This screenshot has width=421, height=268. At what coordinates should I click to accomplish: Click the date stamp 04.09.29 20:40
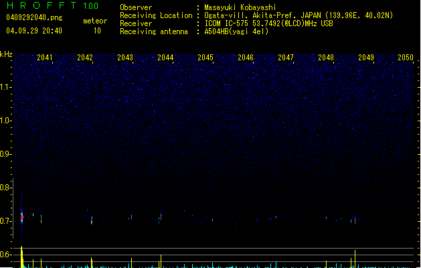[x=34, y=31]
